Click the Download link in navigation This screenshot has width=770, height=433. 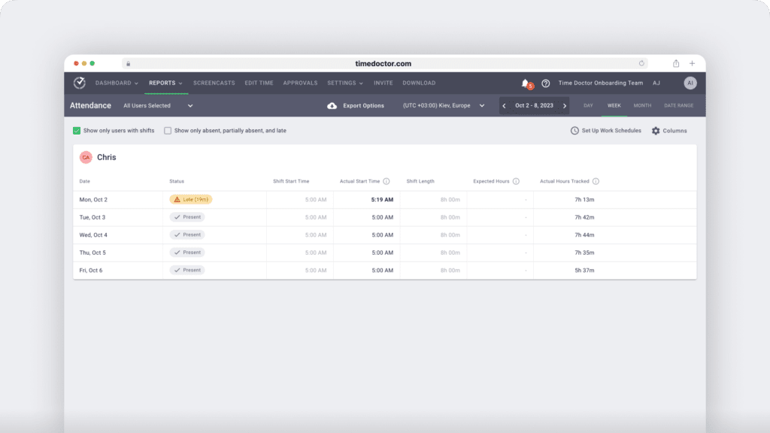[419, 83]
